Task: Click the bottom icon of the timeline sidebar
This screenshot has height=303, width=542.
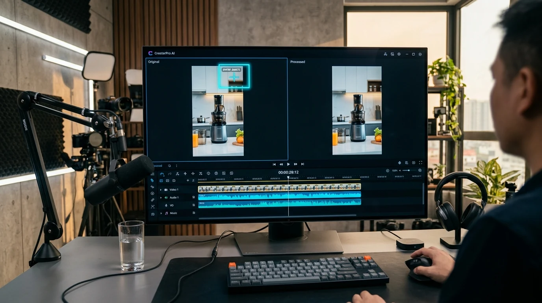Action: point(153,214)
